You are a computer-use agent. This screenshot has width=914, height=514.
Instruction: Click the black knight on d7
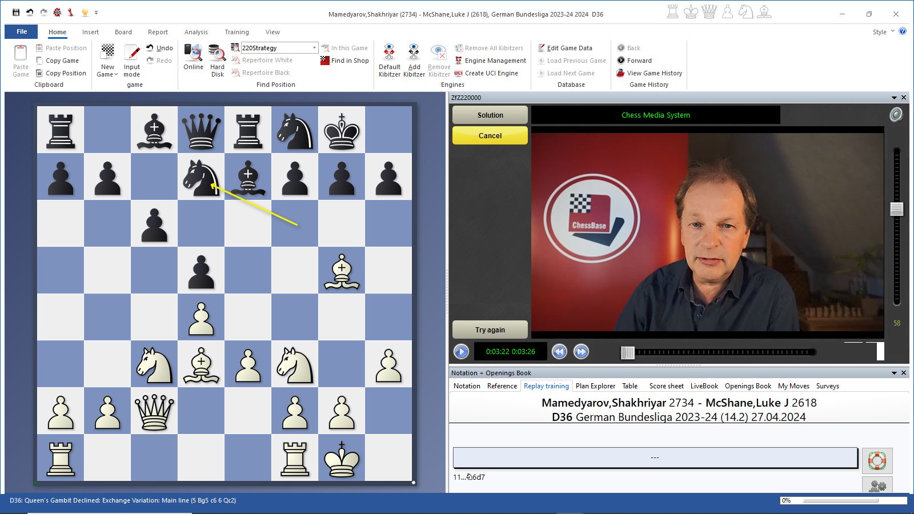201,176
